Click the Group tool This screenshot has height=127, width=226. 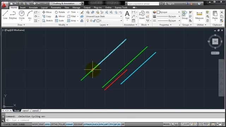[x=185, y=15]
